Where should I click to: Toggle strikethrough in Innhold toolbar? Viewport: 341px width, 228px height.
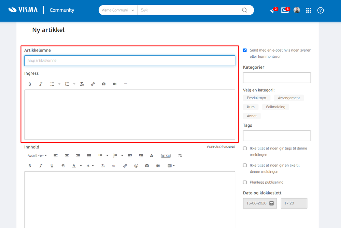tap(63, 166)
